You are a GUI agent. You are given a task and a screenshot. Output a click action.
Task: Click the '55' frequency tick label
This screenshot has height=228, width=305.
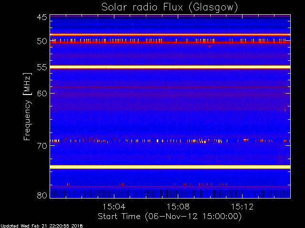coord(42,67)
